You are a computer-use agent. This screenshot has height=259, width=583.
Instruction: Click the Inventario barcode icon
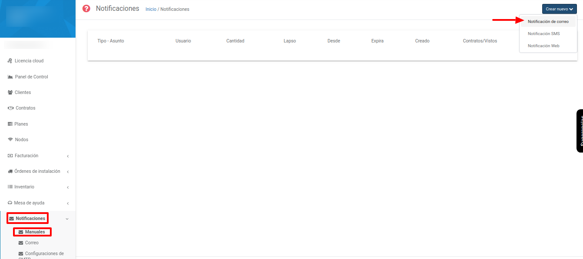[x=10, y=187]
